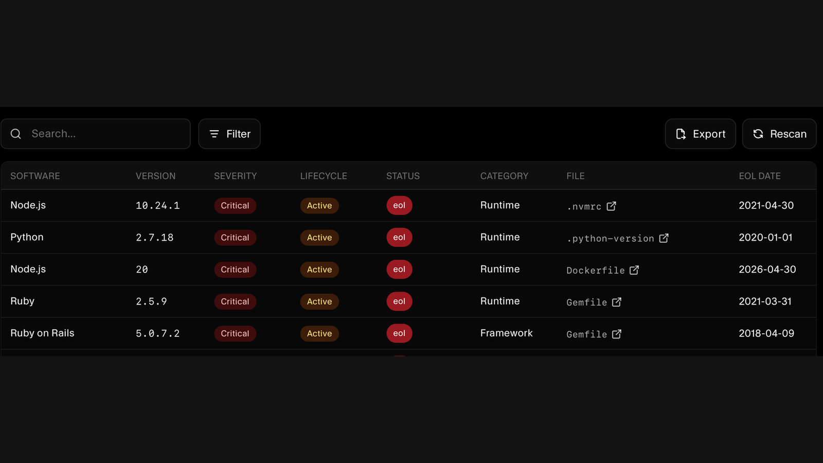
Task: Click the SEVERITY column header
Action: click(235, 176)
